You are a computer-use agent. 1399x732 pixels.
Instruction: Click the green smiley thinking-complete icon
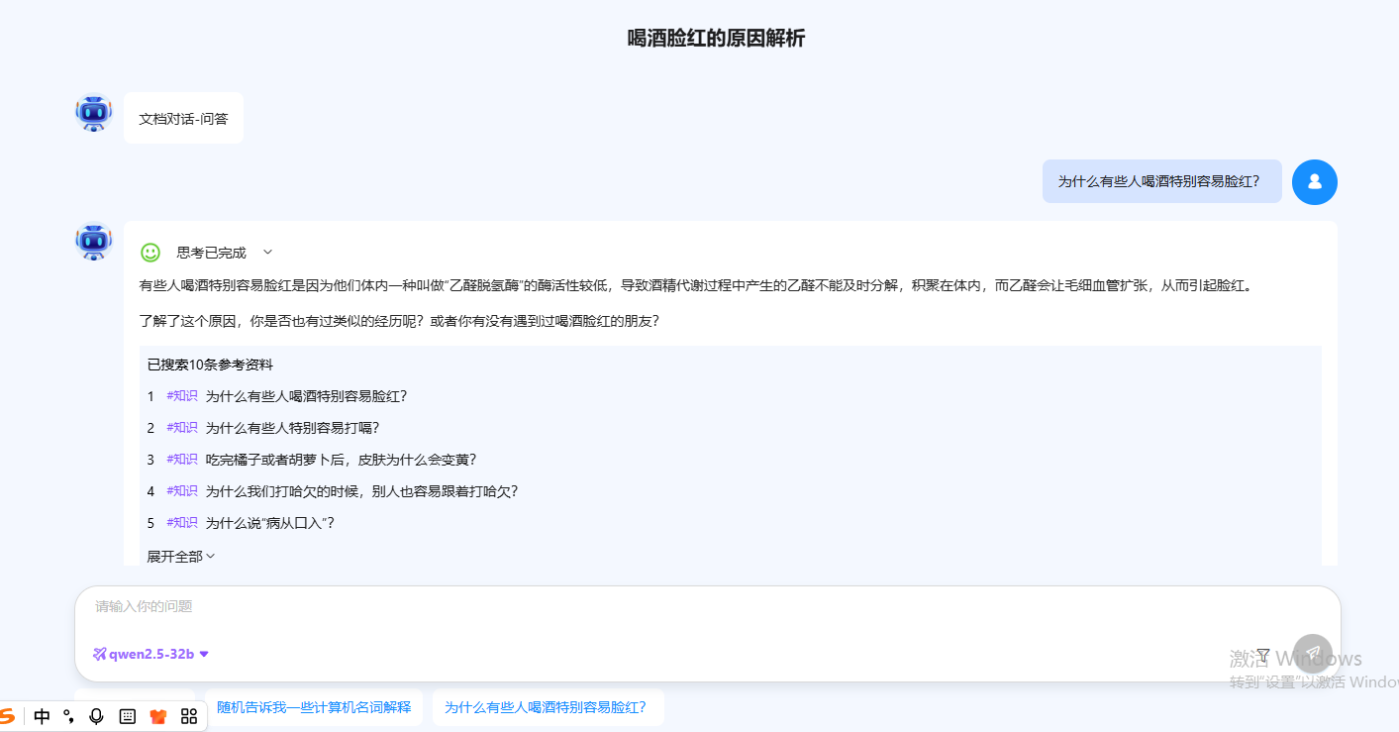(150, 253)
